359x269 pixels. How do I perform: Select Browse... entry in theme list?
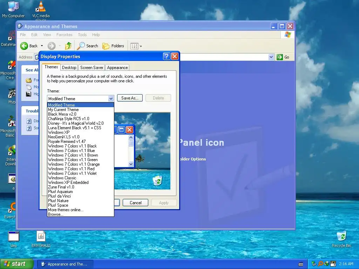(x=80, y=215)
